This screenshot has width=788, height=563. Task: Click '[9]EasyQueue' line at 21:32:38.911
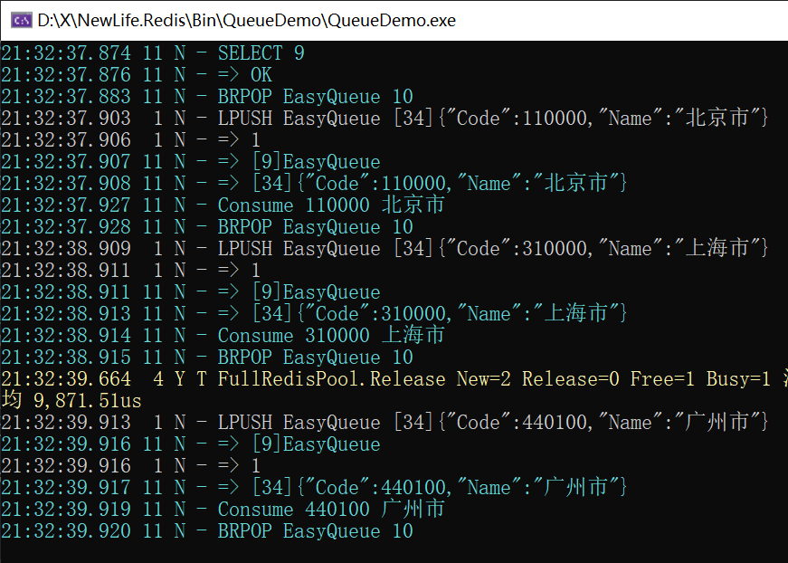(x=191, y=291)
